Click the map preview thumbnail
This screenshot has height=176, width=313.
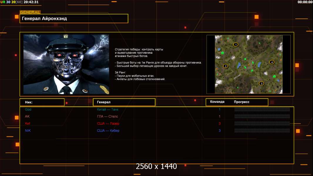(248, 64)
